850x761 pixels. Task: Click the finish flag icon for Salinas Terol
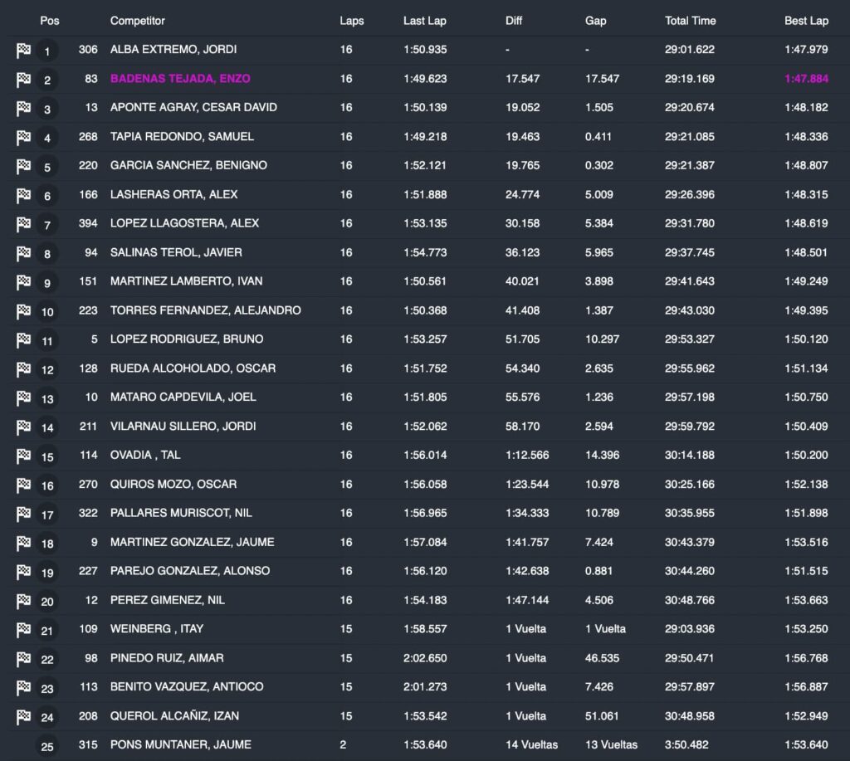point(23,253)
